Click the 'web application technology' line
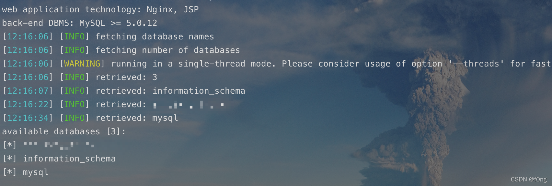 [100, 10]
